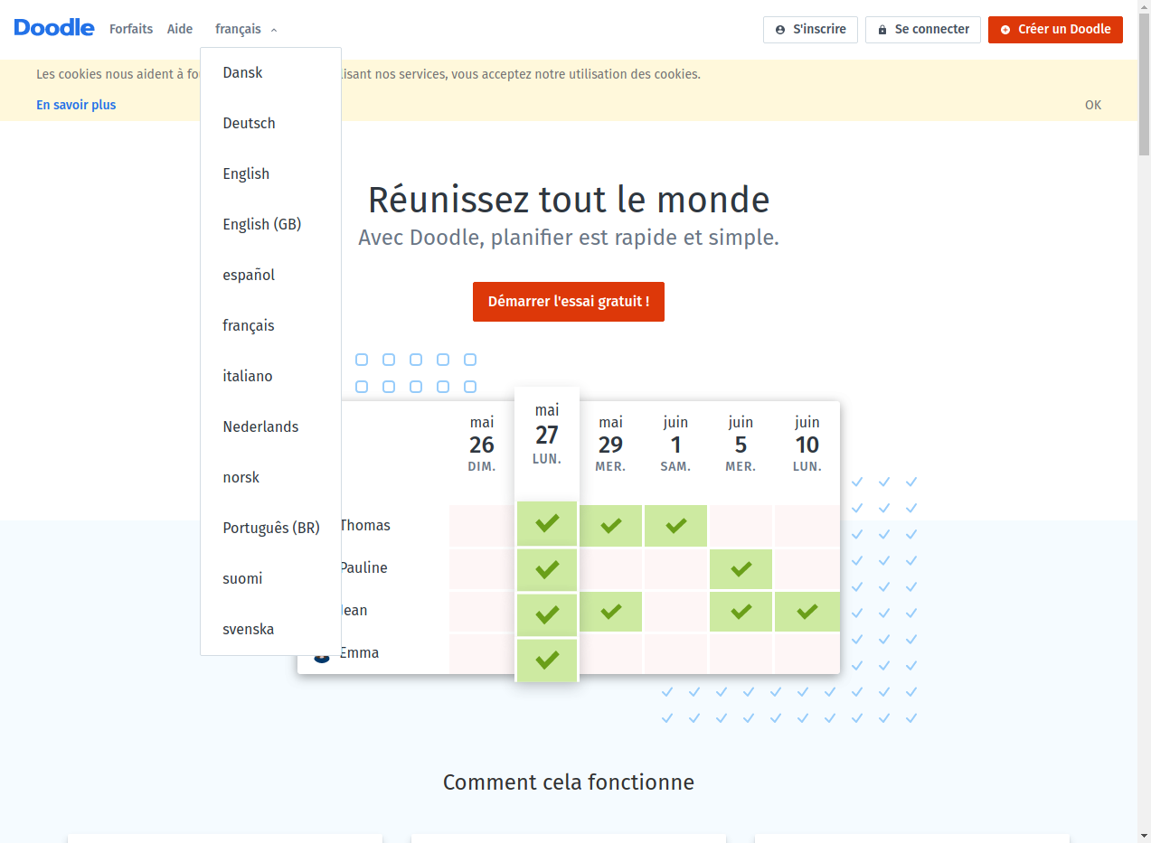Select Português (BR) language
The height and width of the screenshot is (843, 1151).
(270, 528)
